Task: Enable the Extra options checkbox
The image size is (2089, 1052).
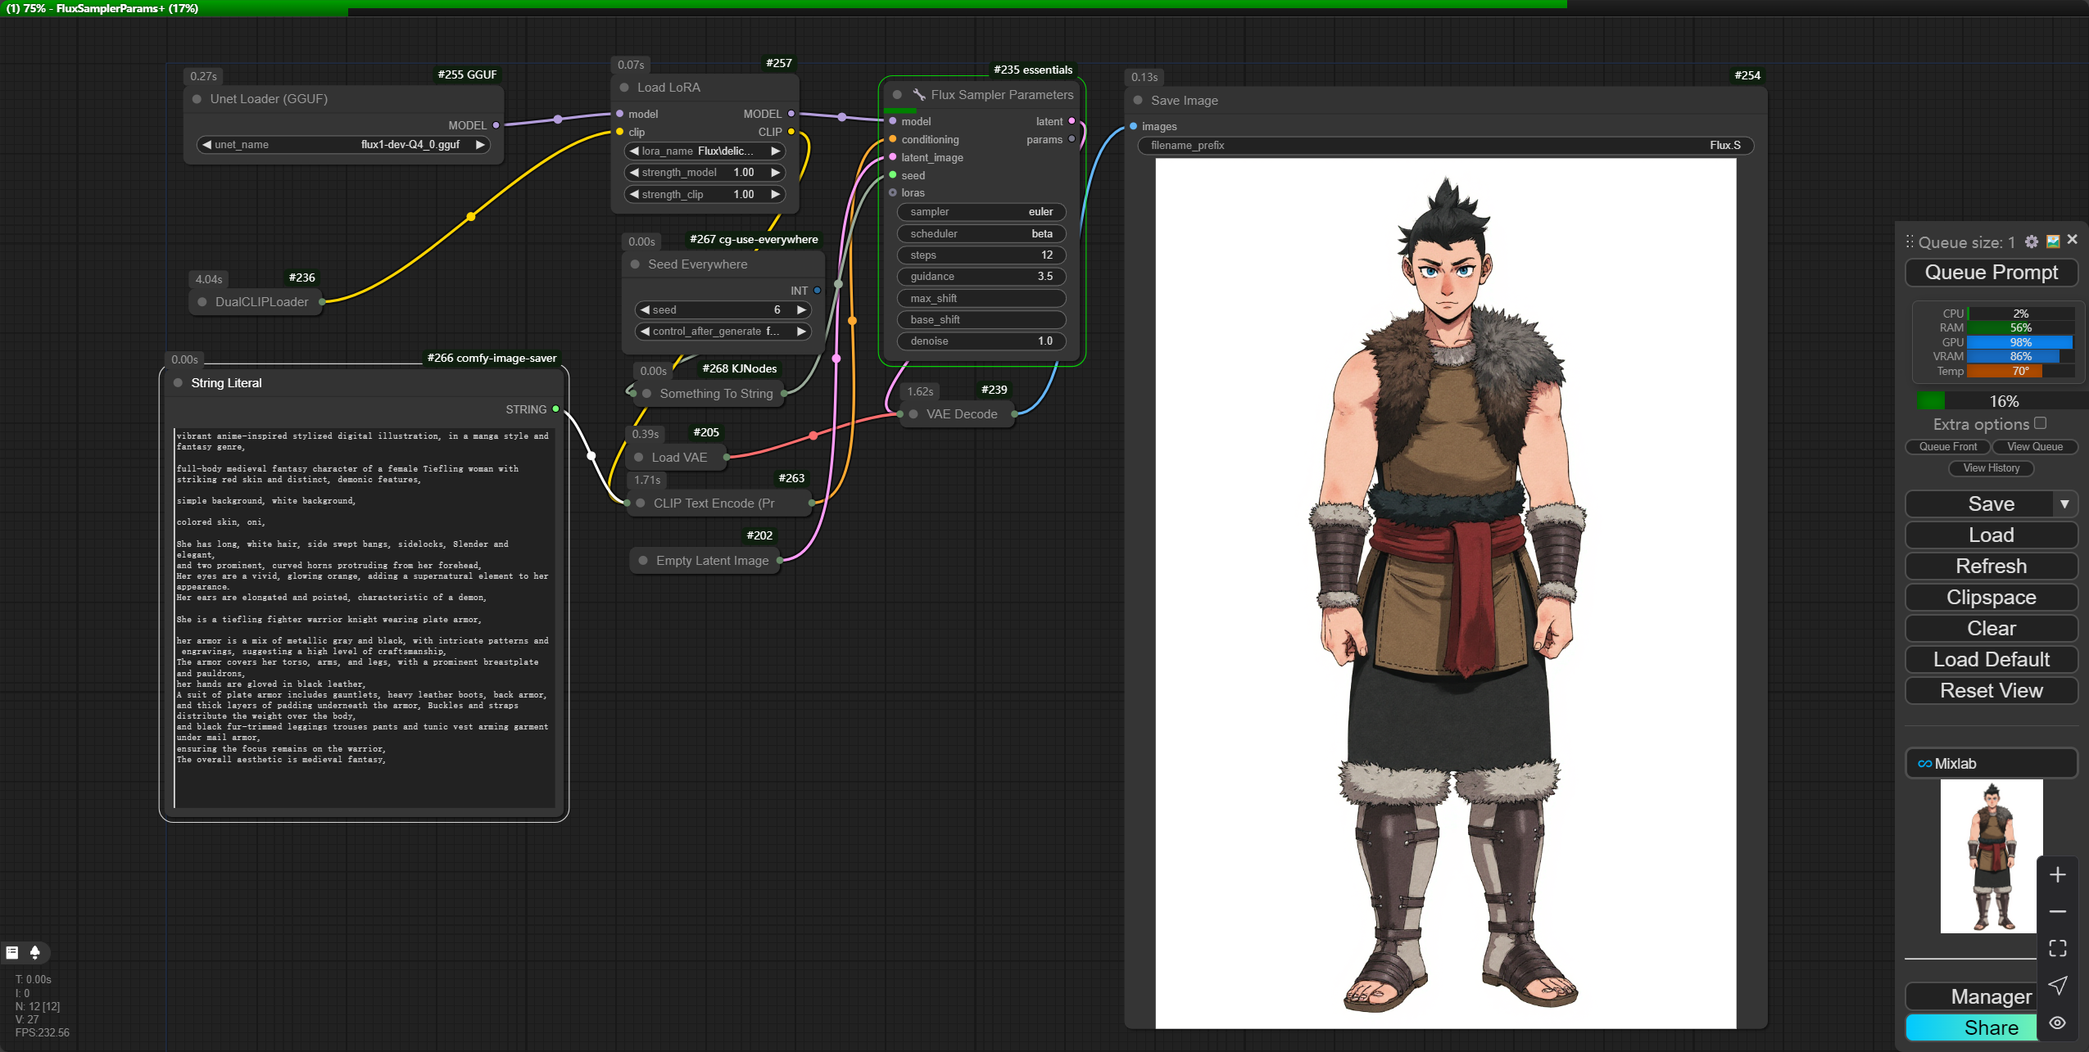Action: click(x=2040, y=423)
